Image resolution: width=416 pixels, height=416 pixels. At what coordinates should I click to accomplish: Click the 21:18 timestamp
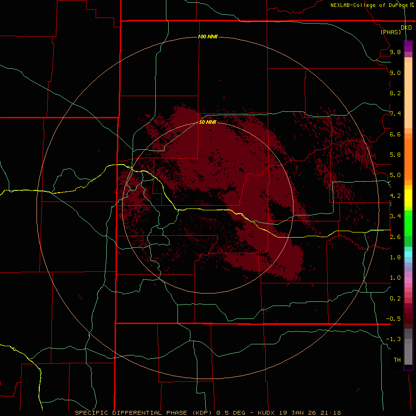click(331, 413)
